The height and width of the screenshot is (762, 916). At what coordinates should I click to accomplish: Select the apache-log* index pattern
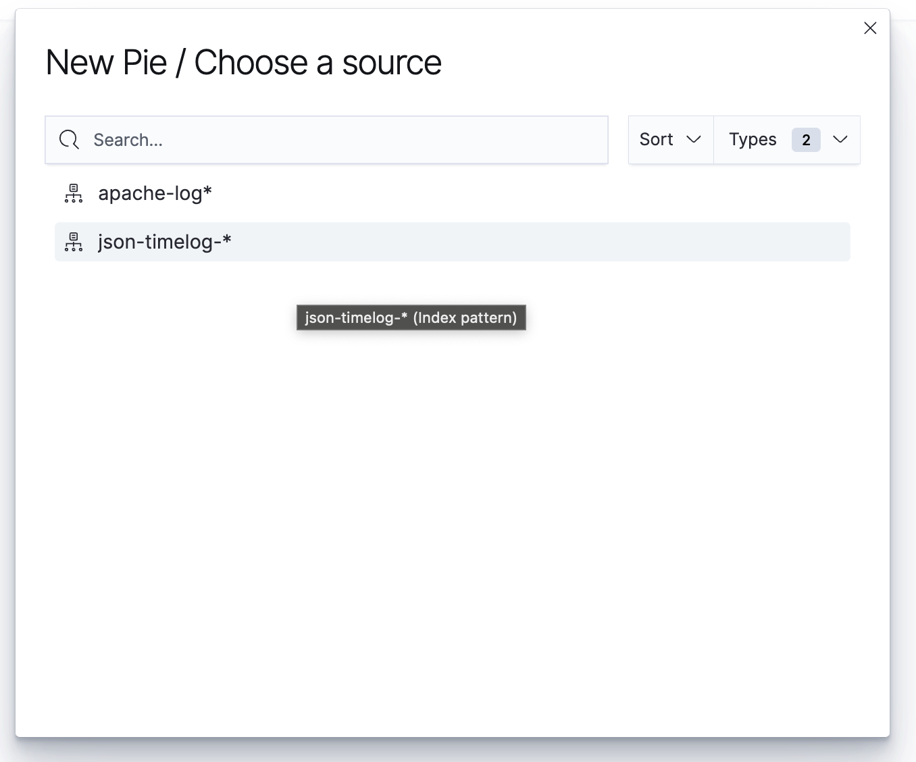pyautogui.click(x=155, y=194)
